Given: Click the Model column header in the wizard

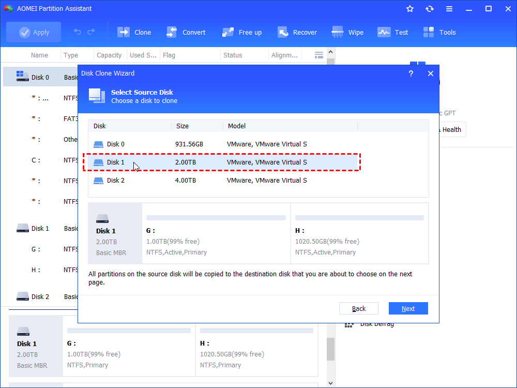Looking at the screenshot, I should click(x=290, y=126).
